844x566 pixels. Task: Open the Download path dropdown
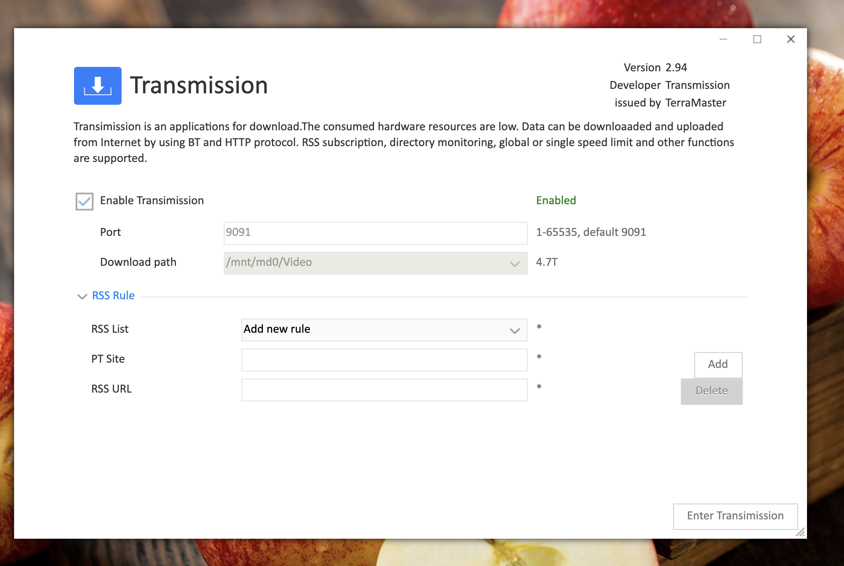514,263
